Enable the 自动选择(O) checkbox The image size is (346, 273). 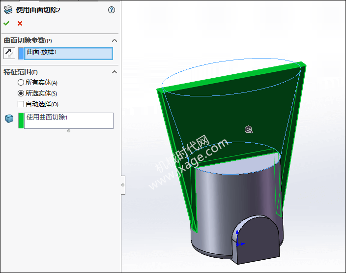[x=21, y=104]
